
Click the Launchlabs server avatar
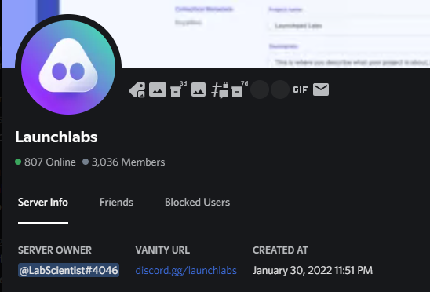[68, 68]
